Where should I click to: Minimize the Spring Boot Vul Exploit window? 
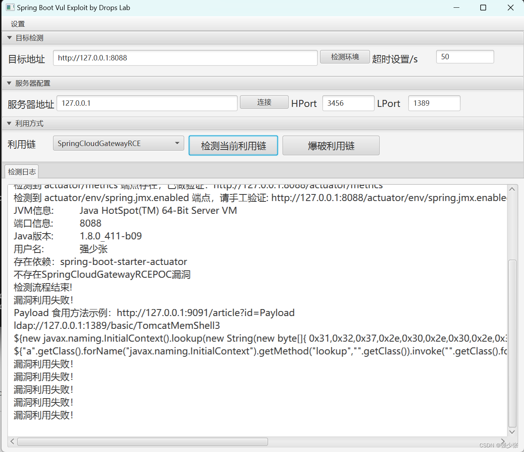457,8
